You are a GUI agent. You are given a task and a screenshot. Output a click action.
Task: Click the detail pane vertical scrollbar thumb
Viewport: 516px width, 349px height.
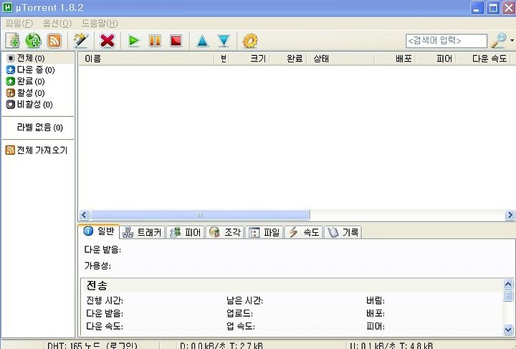pos(508,295)
